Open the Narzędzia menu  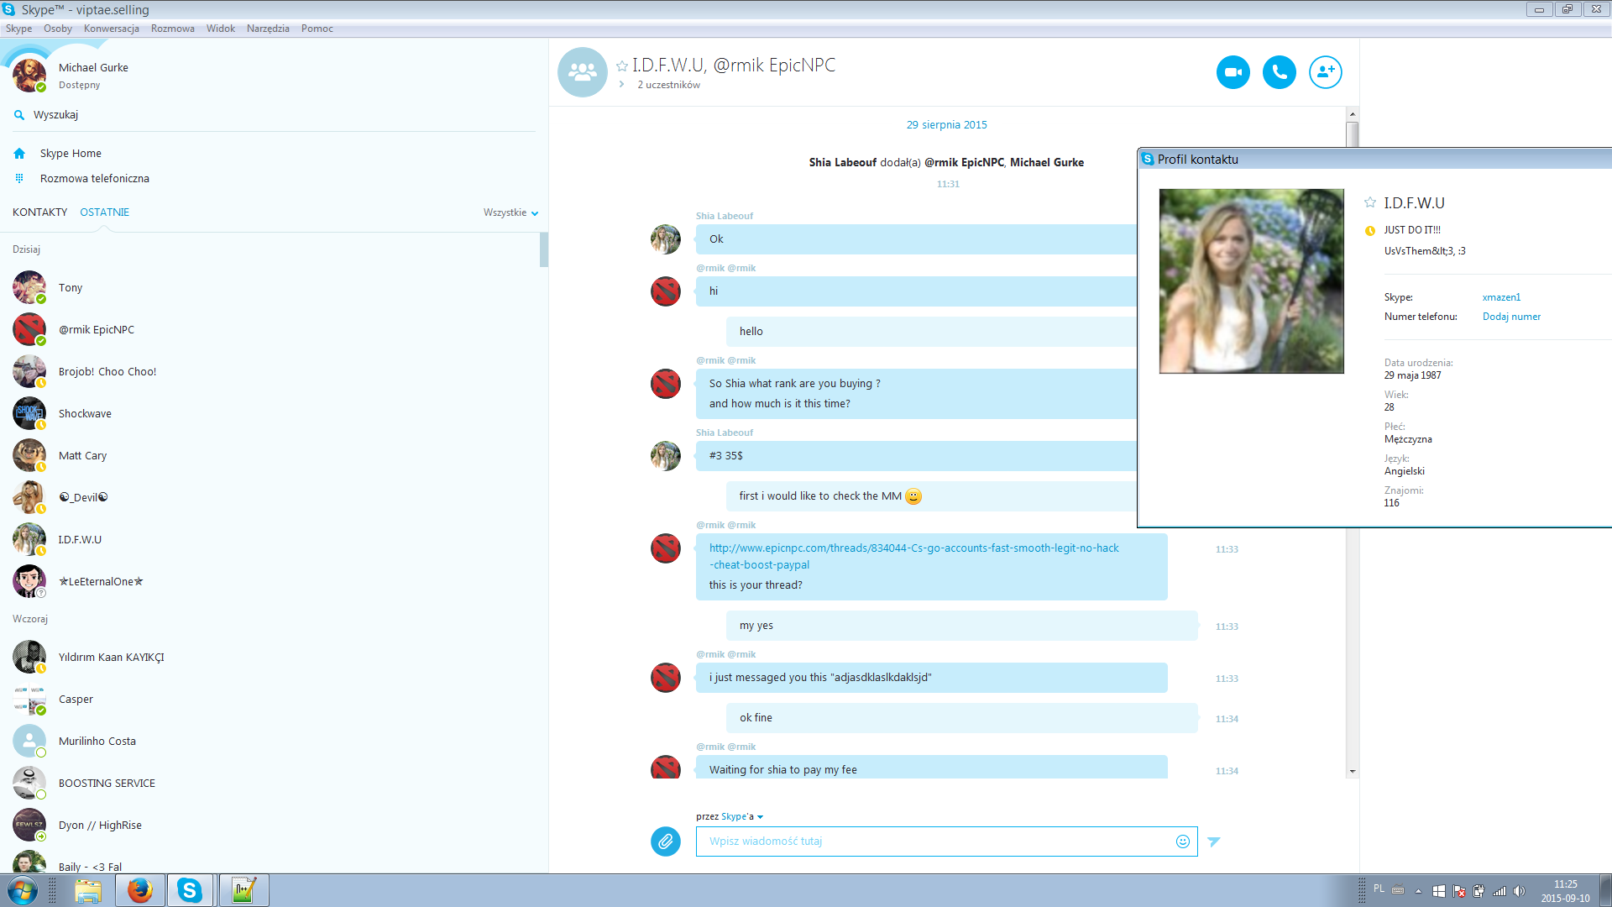(268, 29)
